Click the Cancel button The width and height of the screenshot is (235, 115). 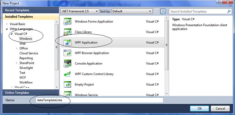[220, 108]
